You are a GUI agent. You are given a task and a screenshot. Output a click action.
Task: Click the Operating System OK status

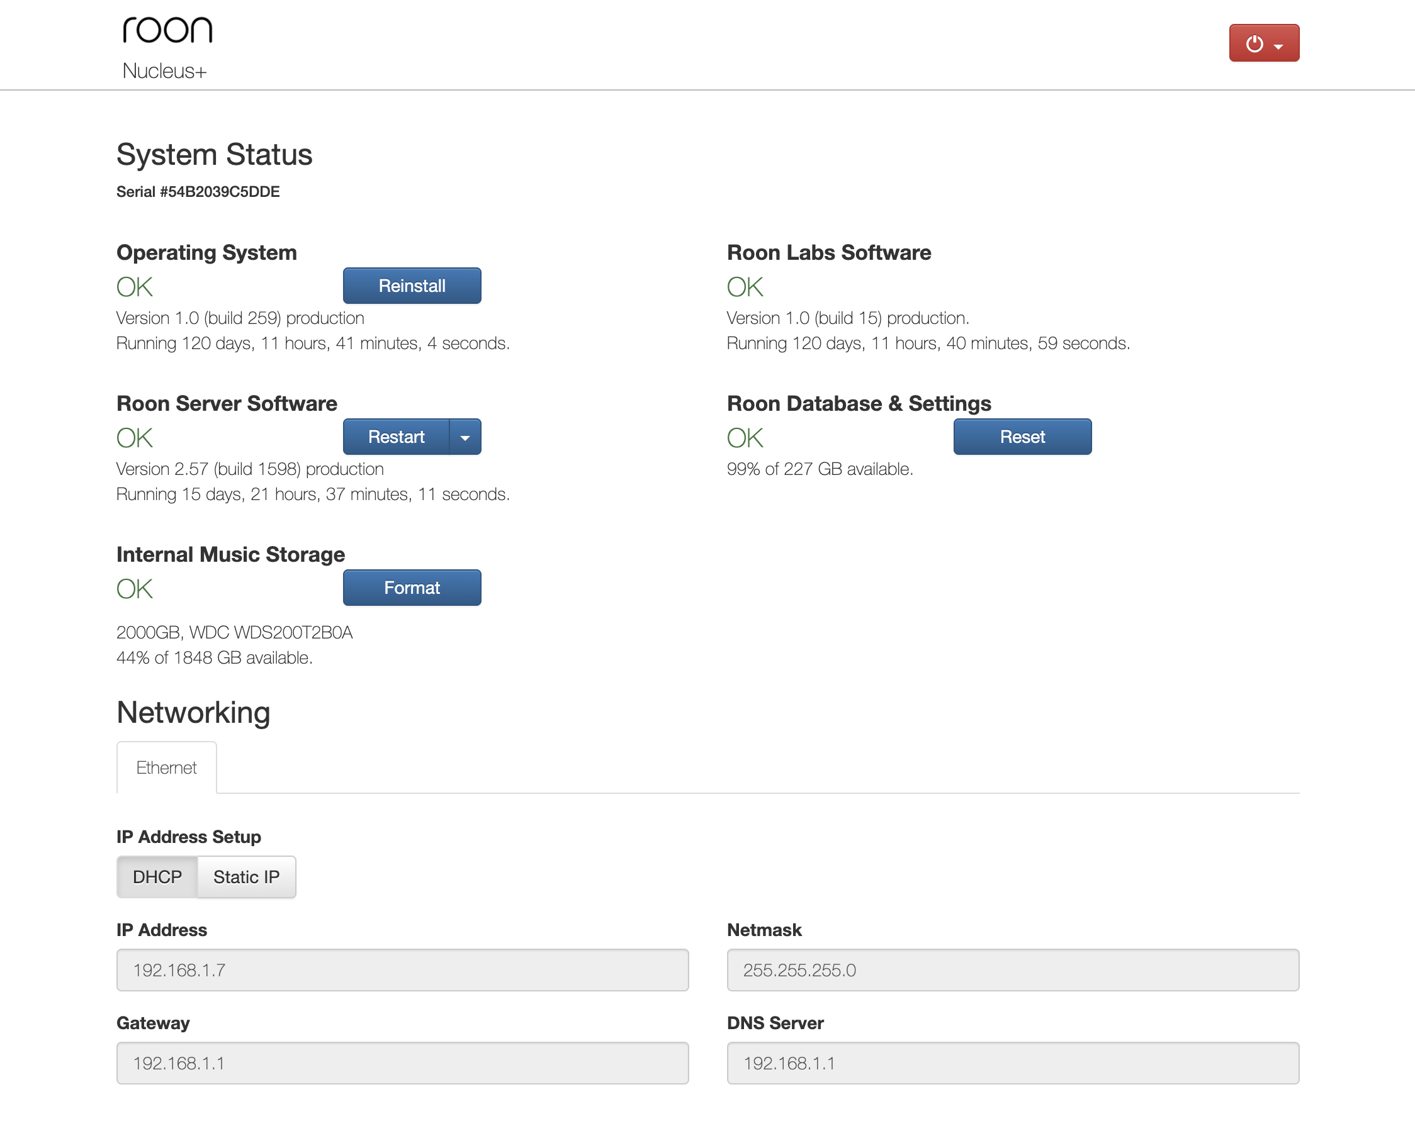coord(135,287)
